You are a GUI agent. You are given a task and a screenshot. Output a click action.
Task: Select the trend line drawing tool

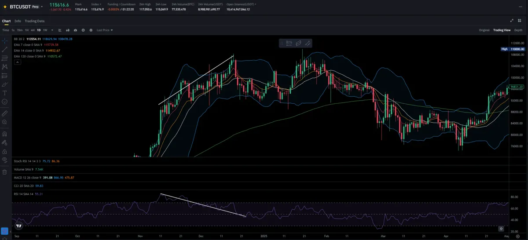(4, 50)
